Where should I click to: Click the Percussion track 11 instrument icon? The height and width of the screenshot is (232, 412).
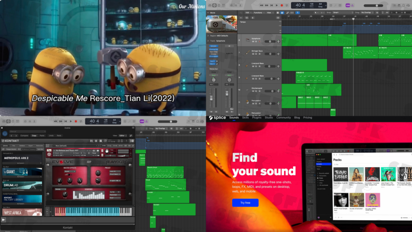point(247,102)
